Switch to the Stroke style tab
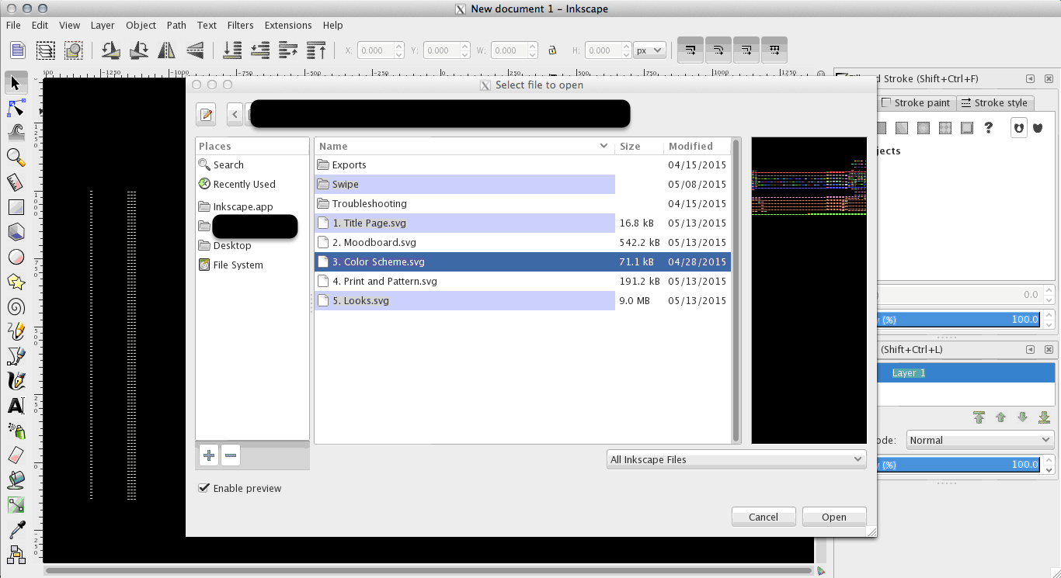 995,102
